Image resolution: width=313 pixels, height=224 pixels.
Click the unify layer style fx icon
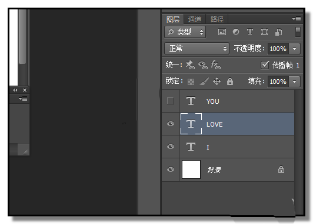[x=216, y=65]
